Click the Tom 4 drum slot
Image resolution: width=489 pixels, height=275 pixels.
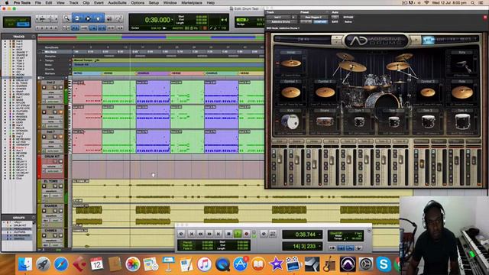point(461,122)
